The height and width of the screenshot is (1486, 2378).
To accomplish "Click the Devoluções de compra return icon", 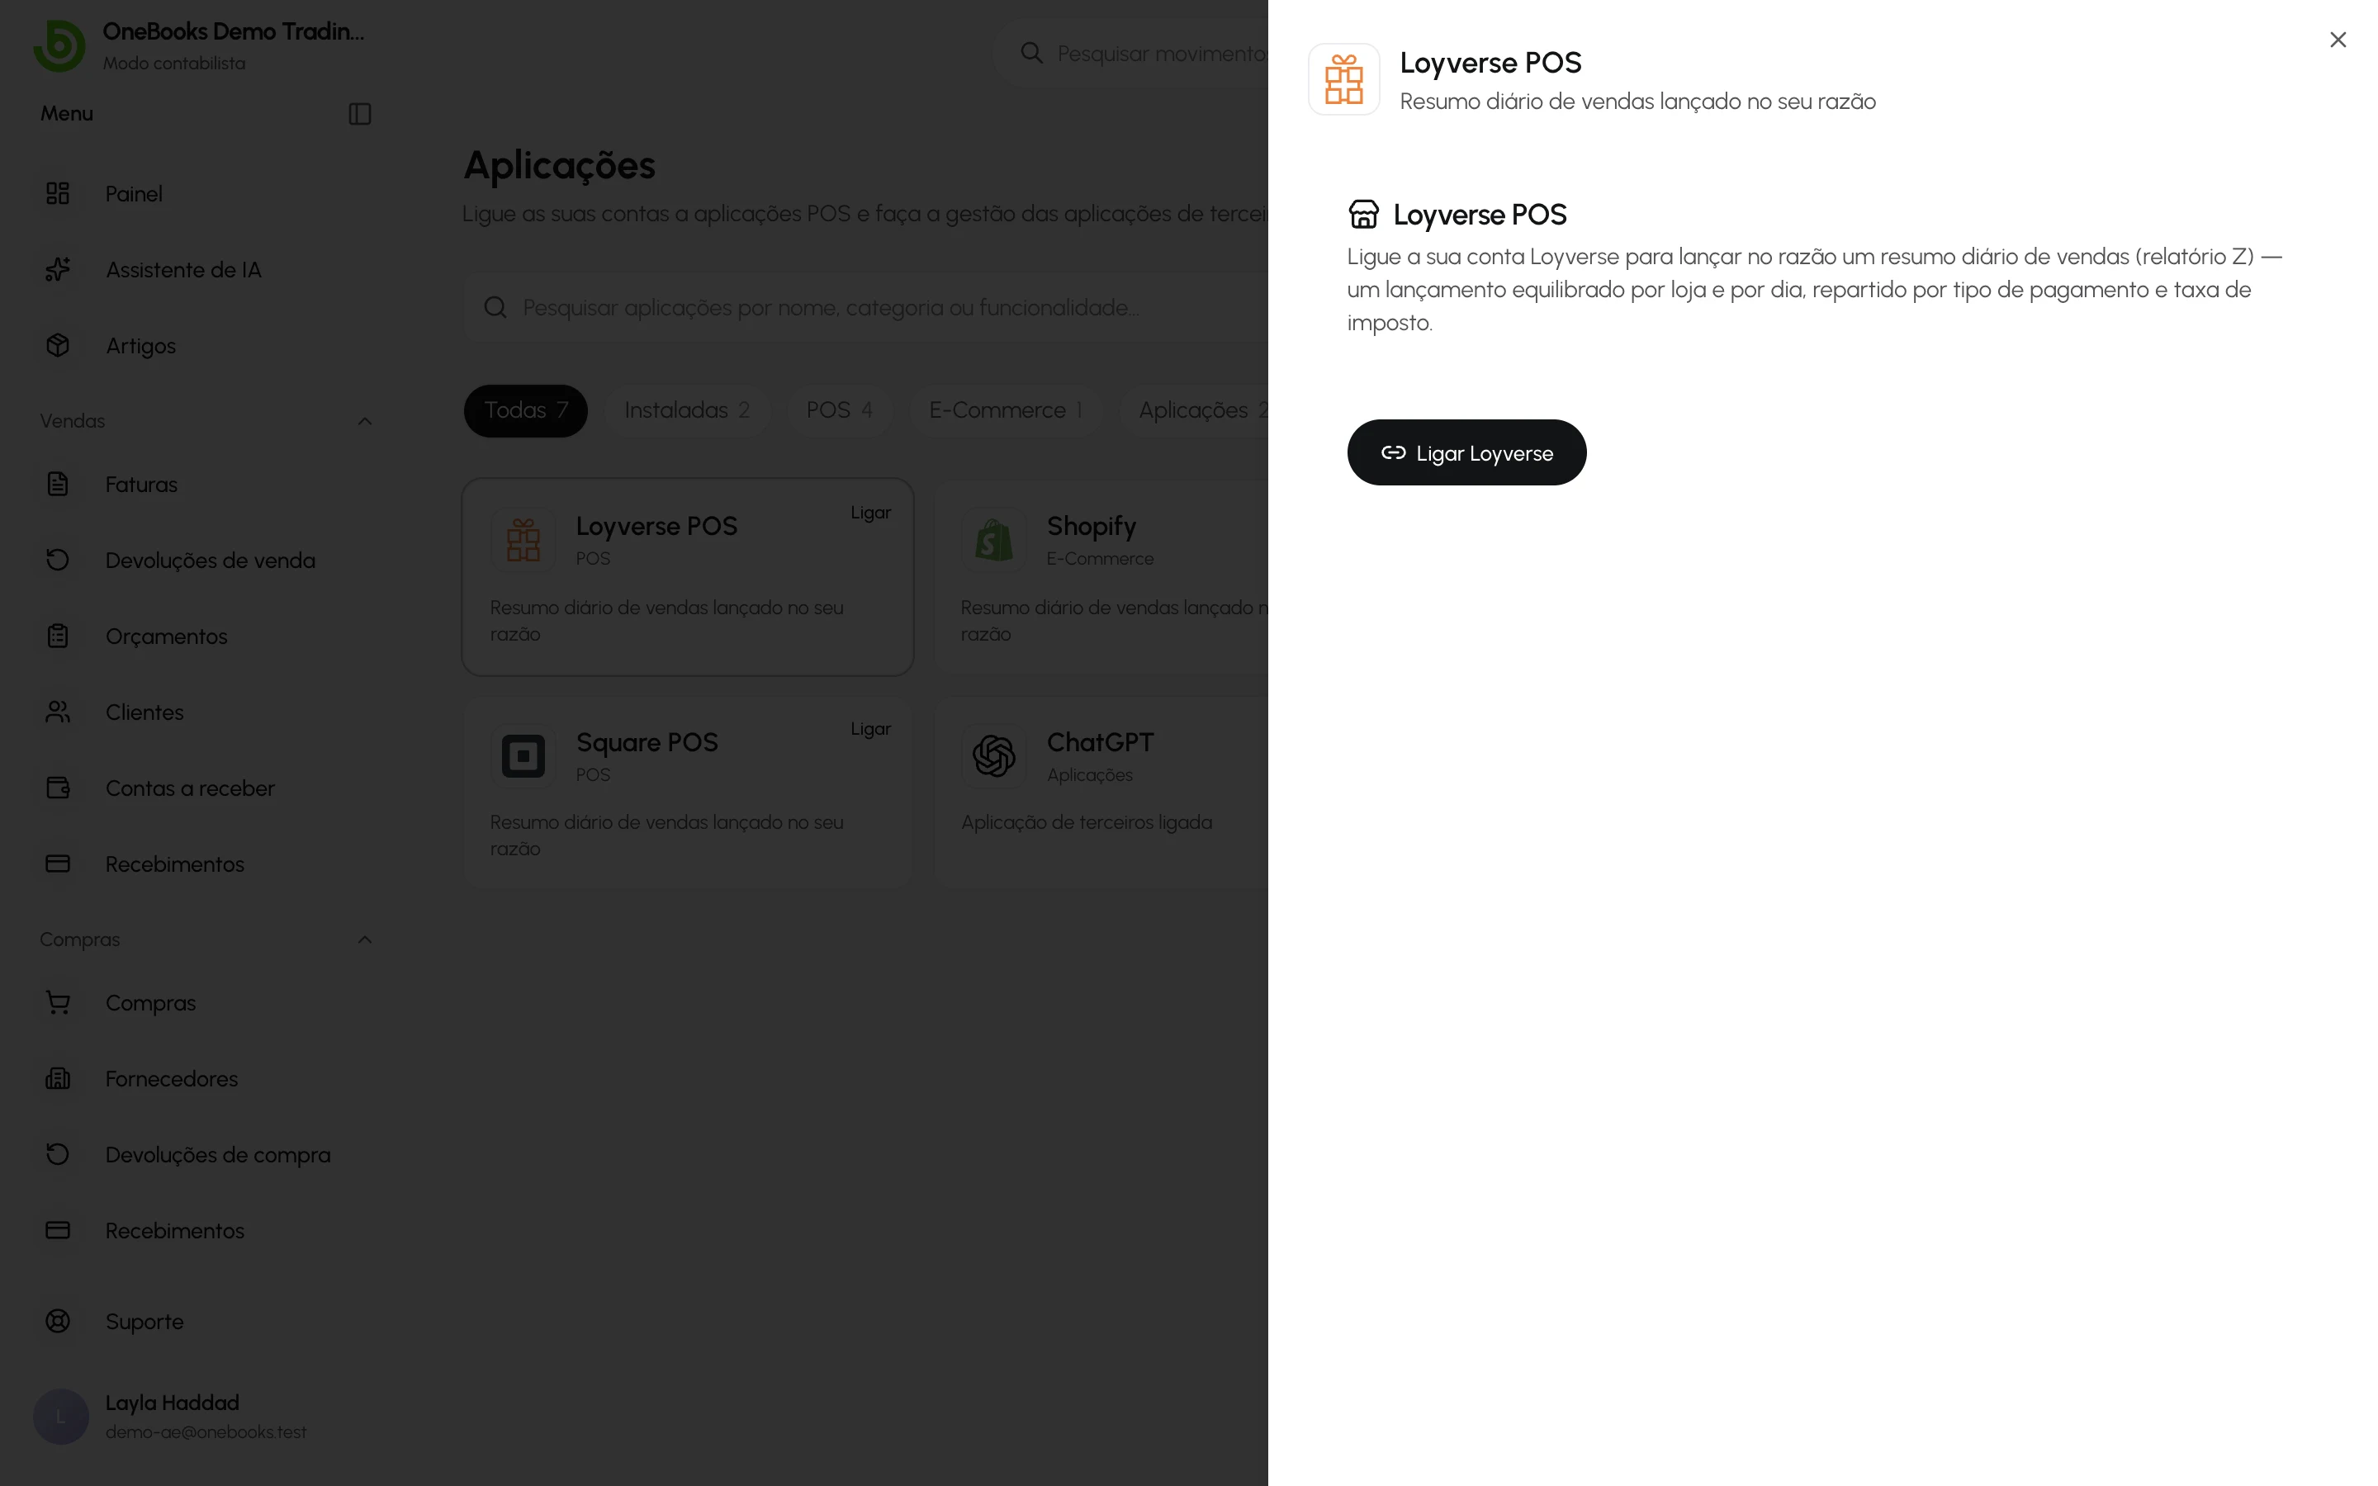I will point(58,1154).
